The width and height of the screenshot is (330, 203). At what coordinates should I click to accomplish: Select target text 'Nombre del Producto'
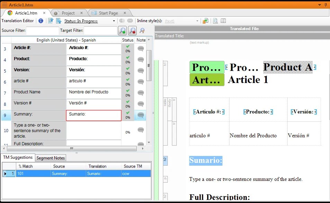[89, 92]
